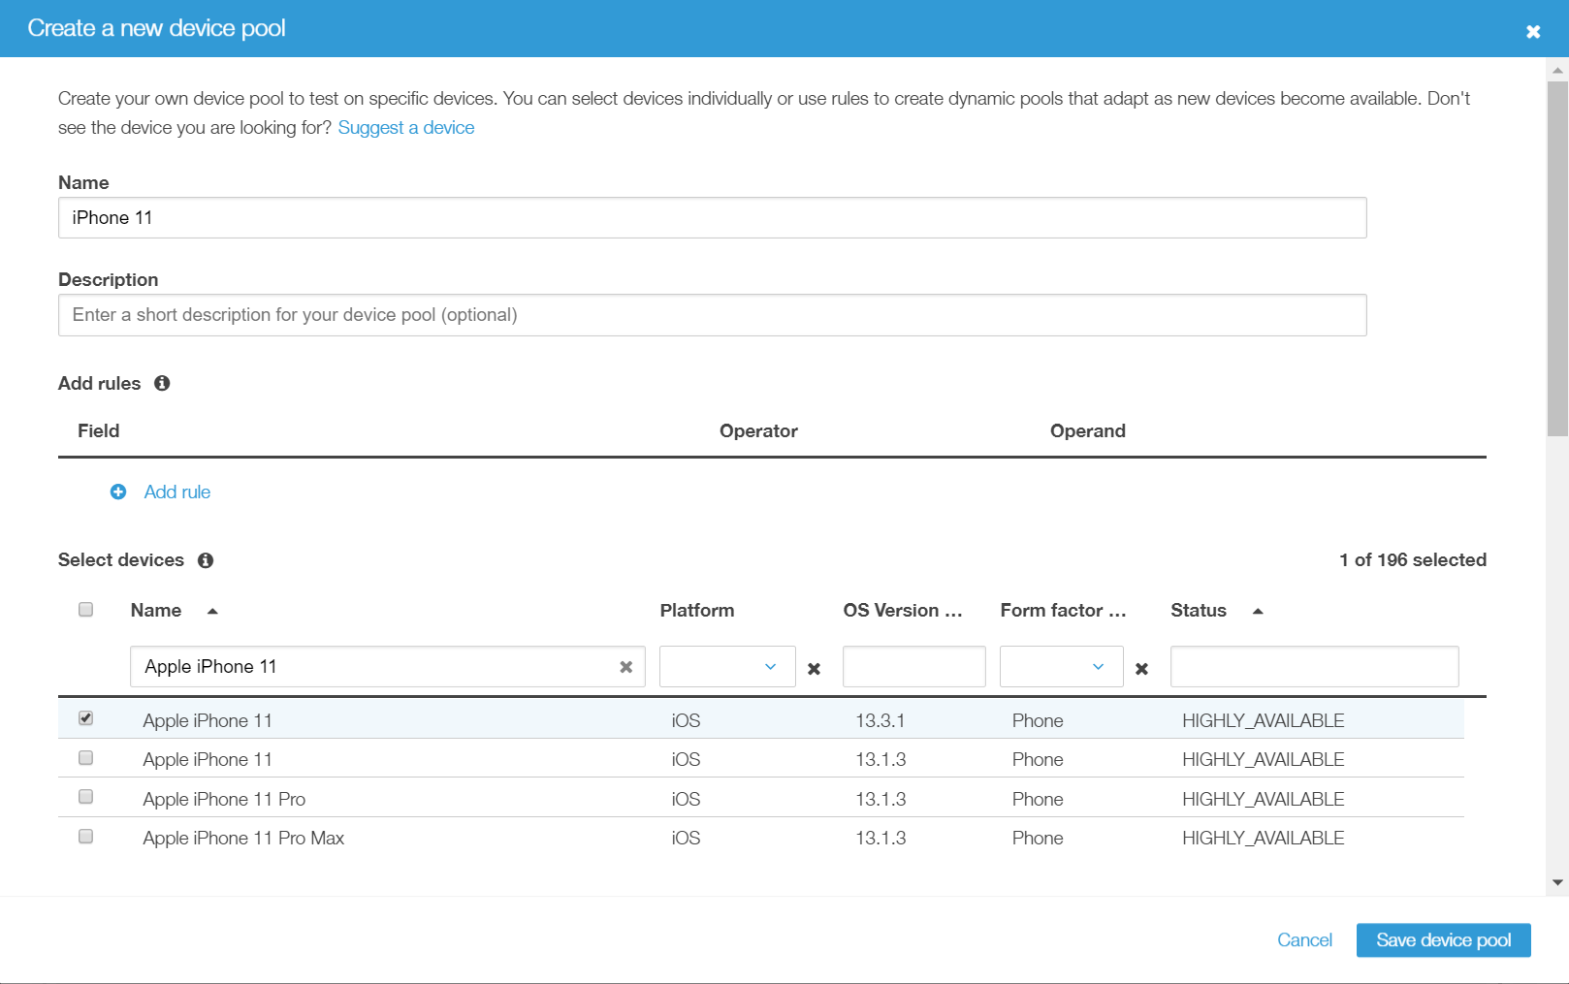Viewport: 1569px width, 984px height.
Task: Click the Name column sort arrow
Action: (212, 611)
